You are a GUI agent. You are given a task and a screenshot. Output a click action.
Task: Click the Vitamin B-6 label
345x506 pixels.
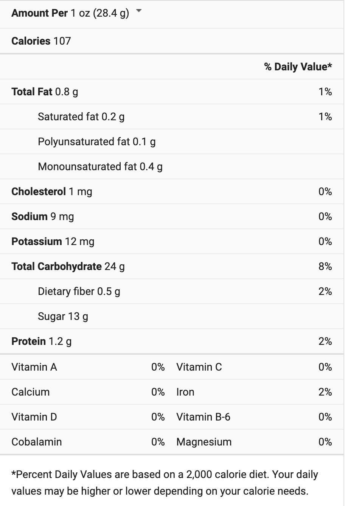(x=203, y=417)
